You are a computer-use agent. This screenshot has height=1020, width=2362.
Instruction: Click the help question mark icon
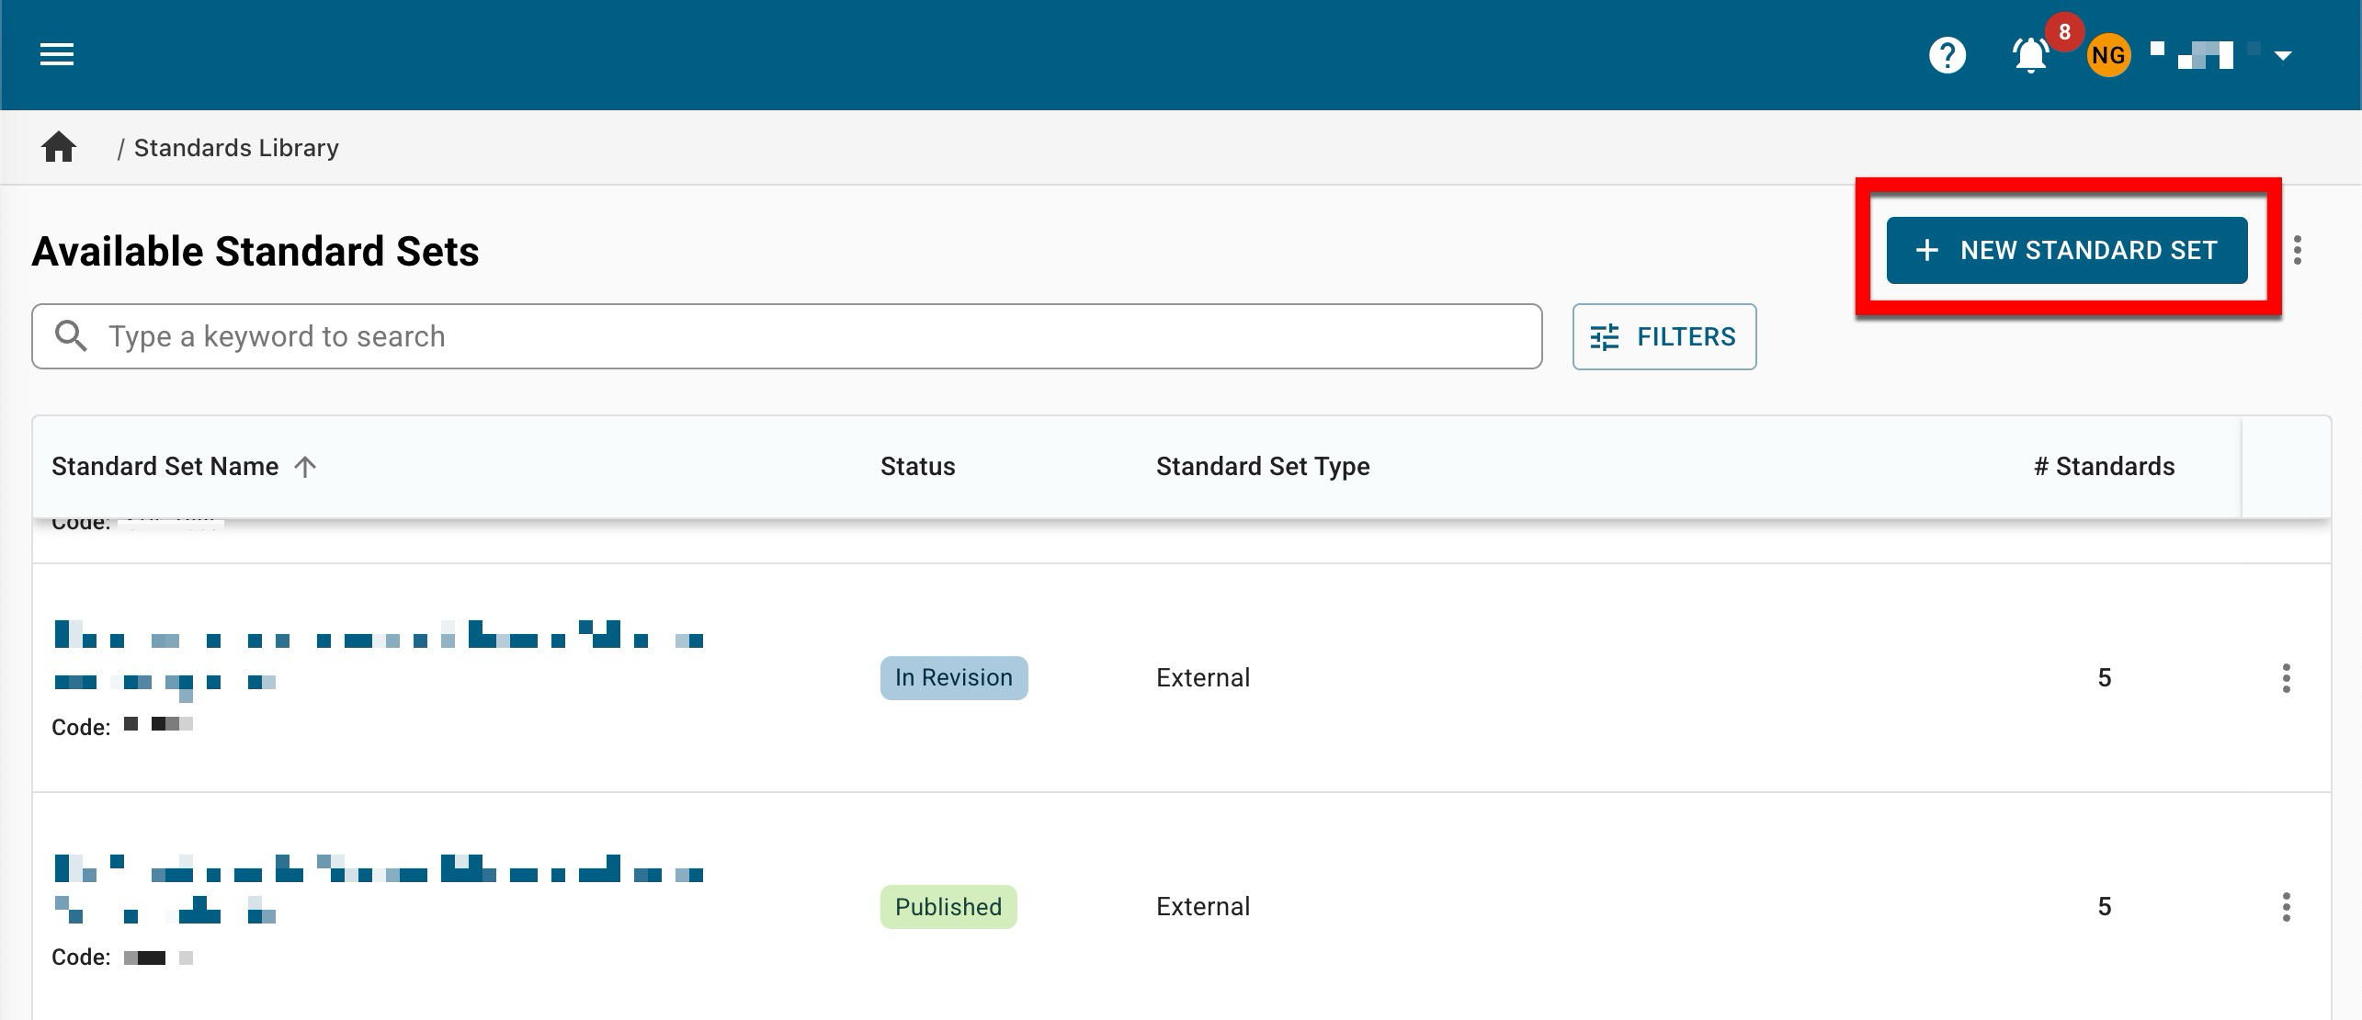pyautogui.click(x=1947, y=55)
